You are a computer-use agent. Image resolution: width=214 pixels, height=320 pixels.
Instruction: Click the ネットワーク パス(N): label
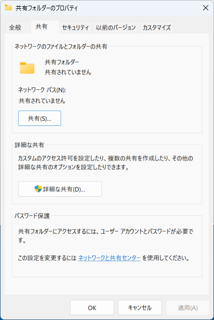(42, 90)
